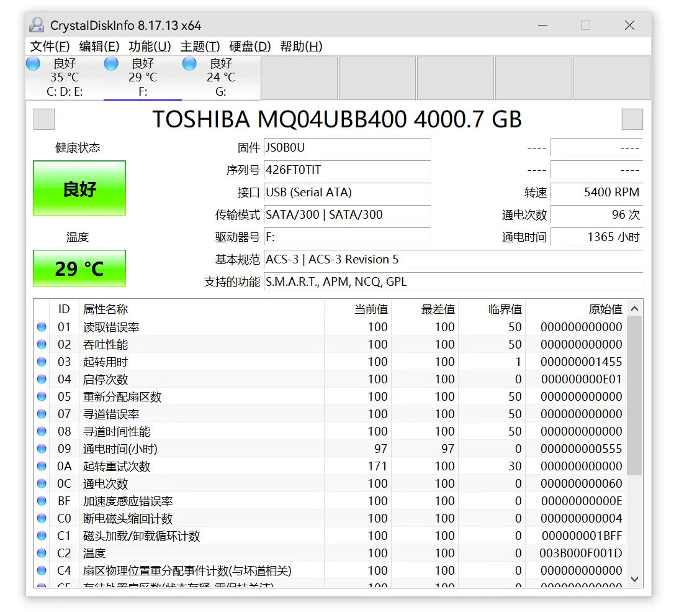
Task: Click the 基本规范 field ACS-3 Revision 5
Action: click(x=453, y=259)
